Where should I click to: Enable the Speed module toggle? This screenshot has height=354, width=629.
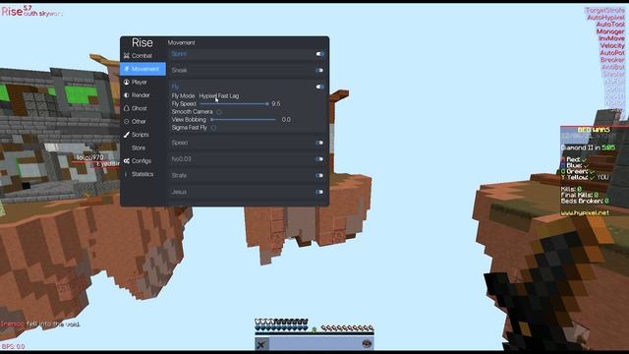[319, 143]
